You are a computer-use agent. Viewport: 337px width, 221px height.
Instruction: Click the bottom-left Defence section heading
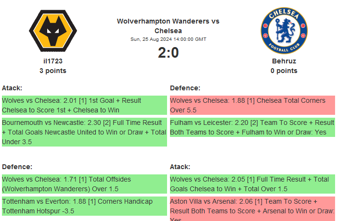(x=17, y=167)
